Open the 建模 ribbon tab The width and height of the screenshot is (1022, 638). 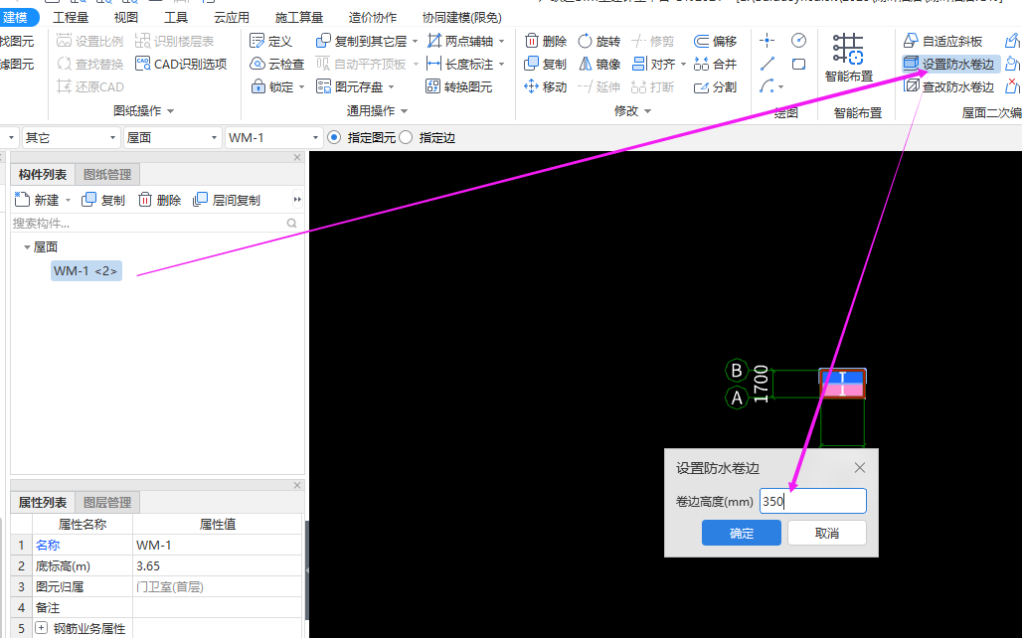click(15, 18)
